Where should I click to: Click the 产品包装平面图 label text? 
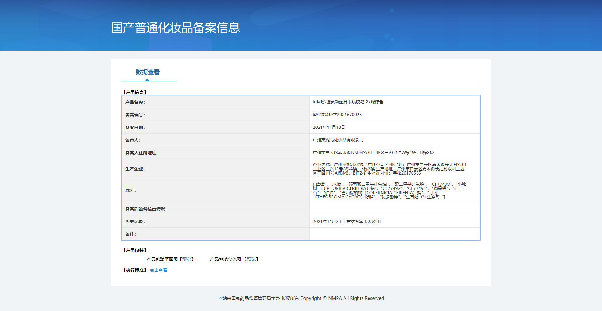coord(162,259)
